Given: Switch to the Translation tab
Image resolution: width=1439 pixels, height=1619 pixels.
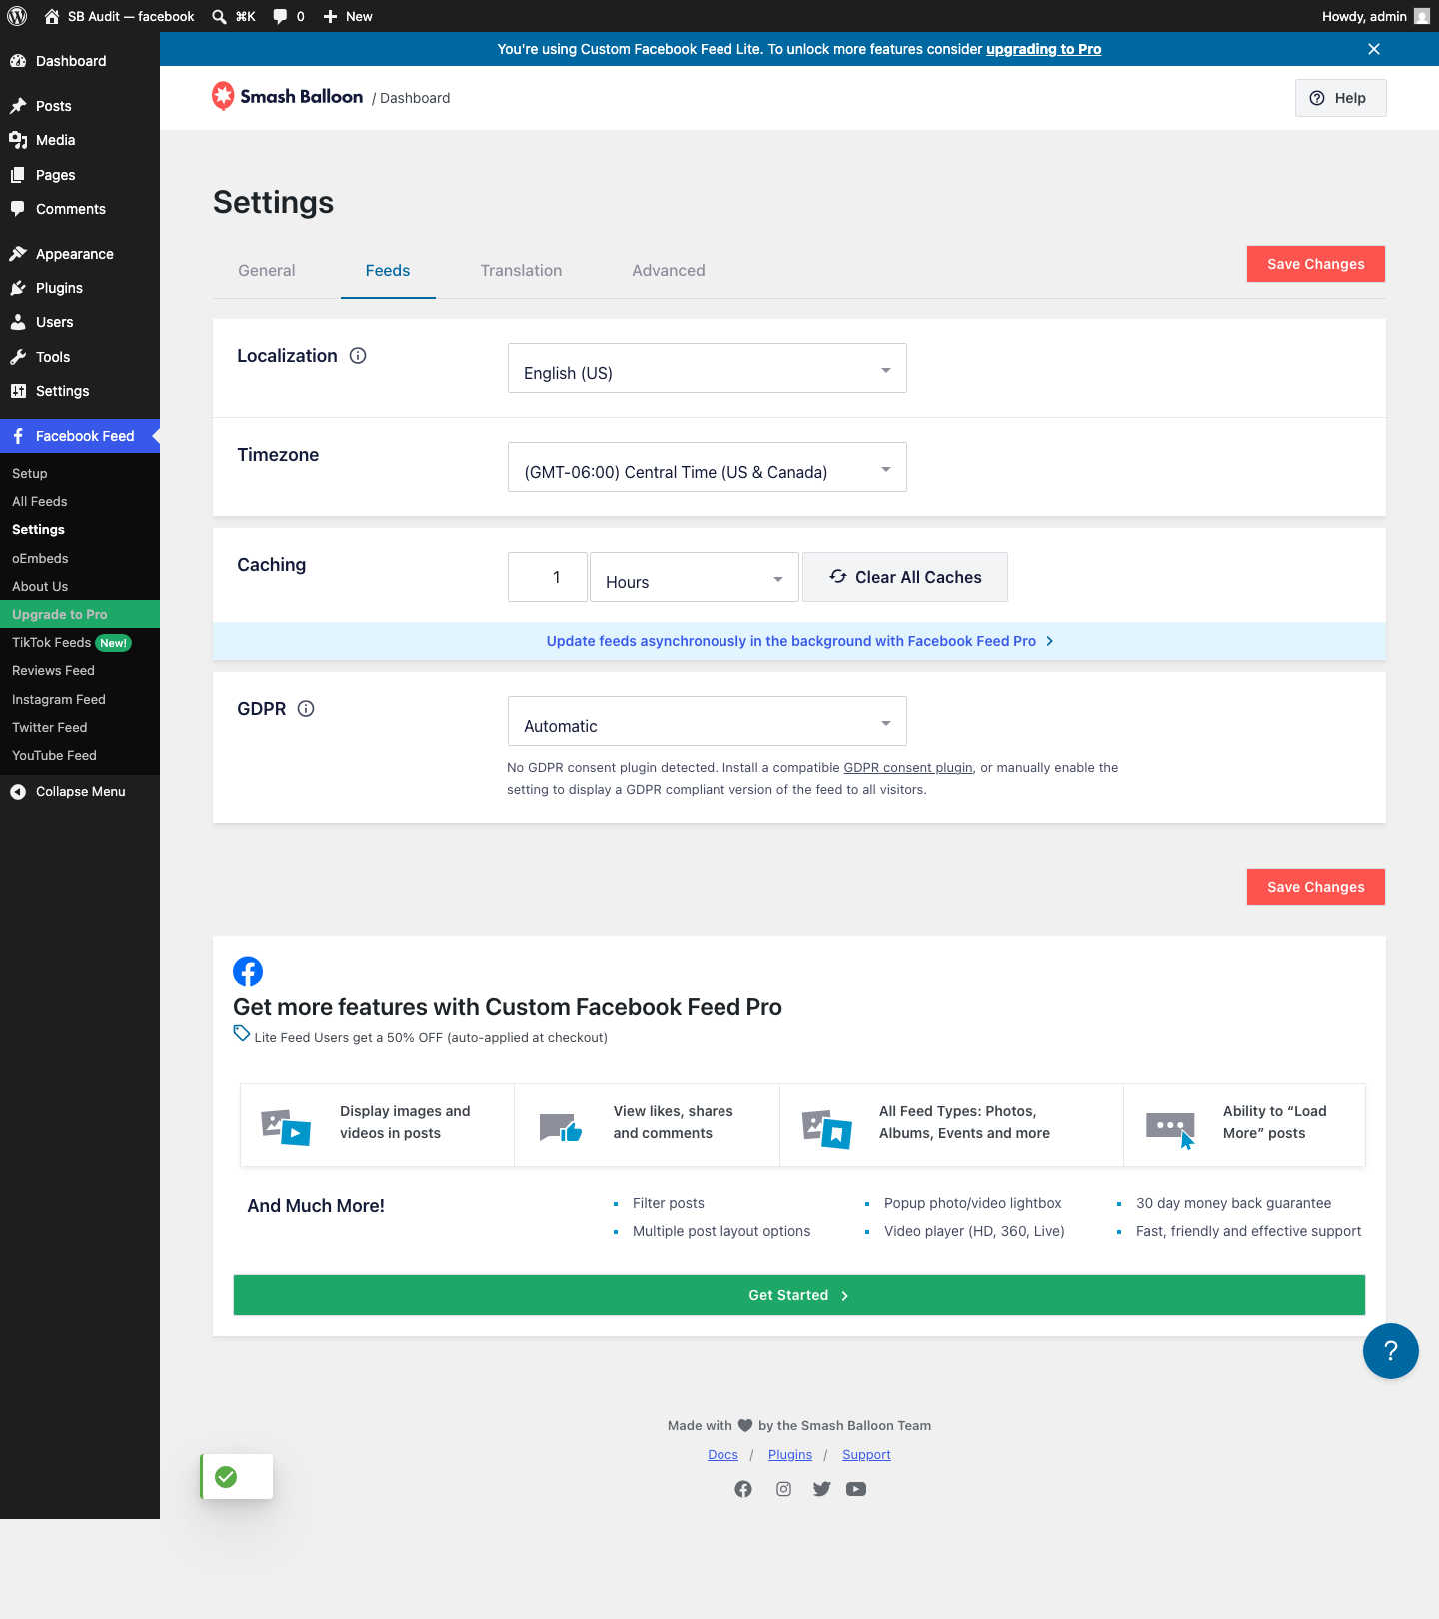Looking at the screenshot, I should (x=521, y=271).
